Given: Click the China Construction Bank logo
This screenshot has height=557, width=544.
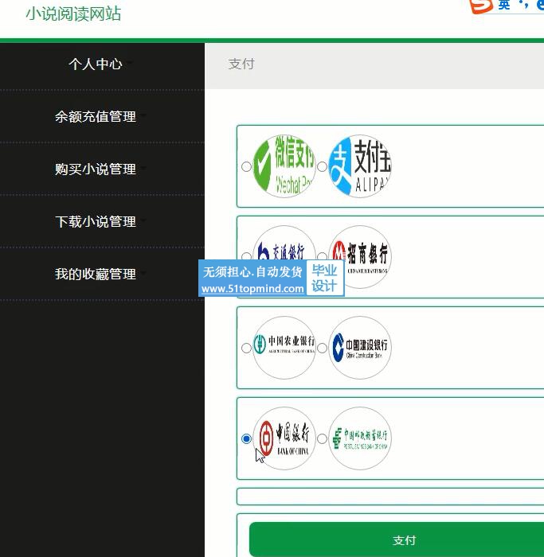Looking at the screenshot, I should 360,348.
